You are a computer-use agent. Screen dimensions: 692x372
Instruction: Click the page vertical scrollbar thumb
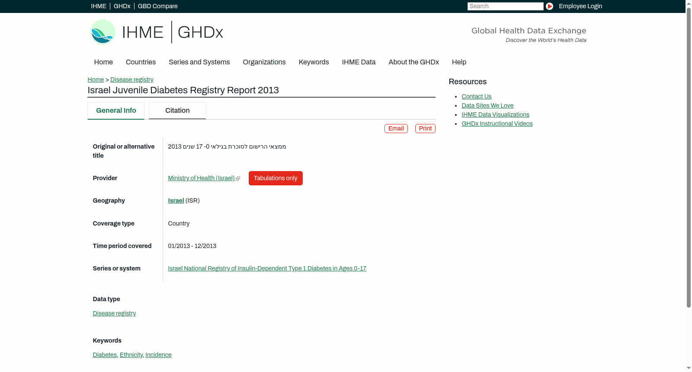[689, 158]
